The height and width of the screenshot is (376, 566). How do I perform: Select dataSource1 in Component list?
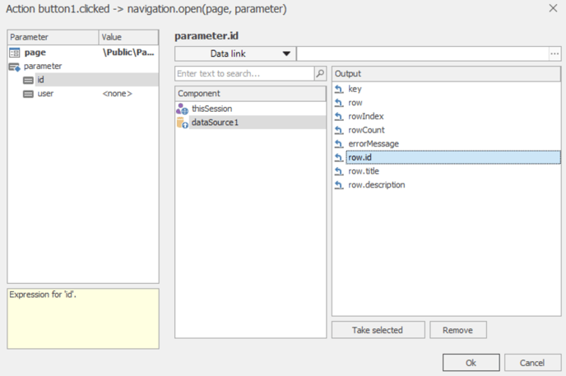(251, 123)
